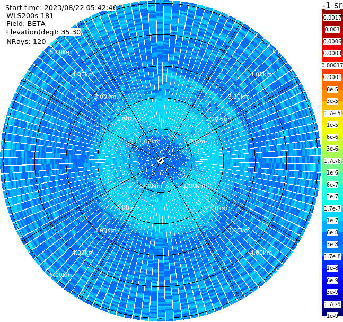Viewport: 343px width, 322px height.
Task: Click the "2.00km" range label in lower-left quadrant
Action: (128, 208)
